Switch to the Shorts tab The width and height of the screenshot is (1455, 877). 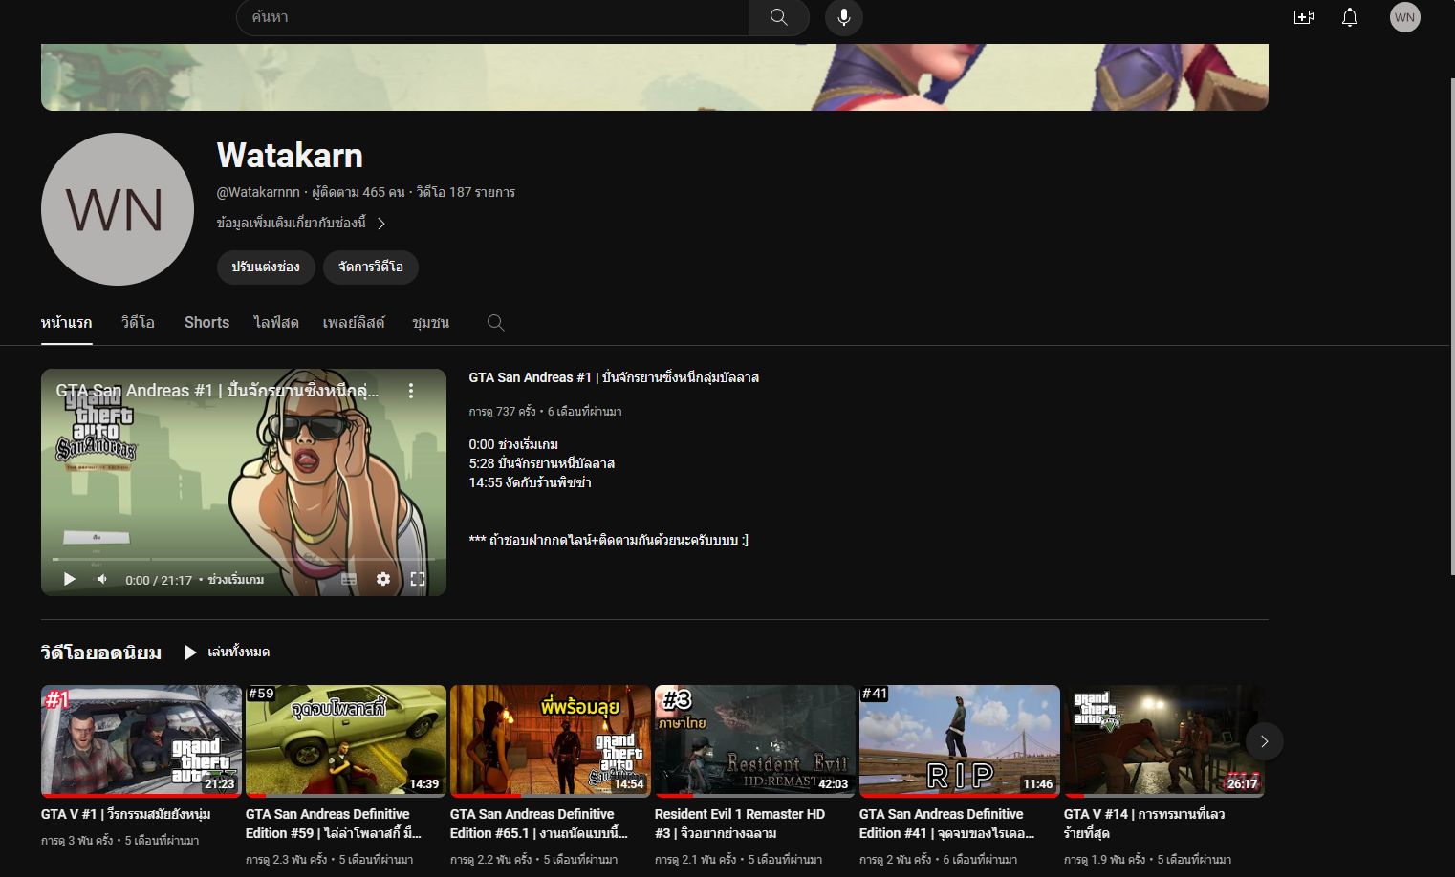(x=206, y=323)
